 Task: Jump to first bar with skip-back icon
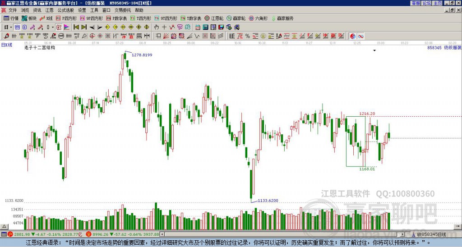click(x=76, y=27)
